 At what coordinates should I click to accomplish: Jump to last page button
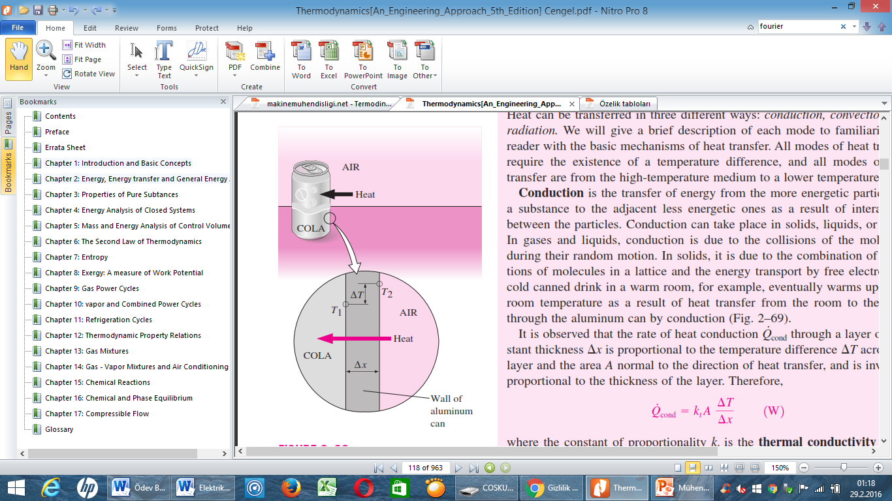473,468
